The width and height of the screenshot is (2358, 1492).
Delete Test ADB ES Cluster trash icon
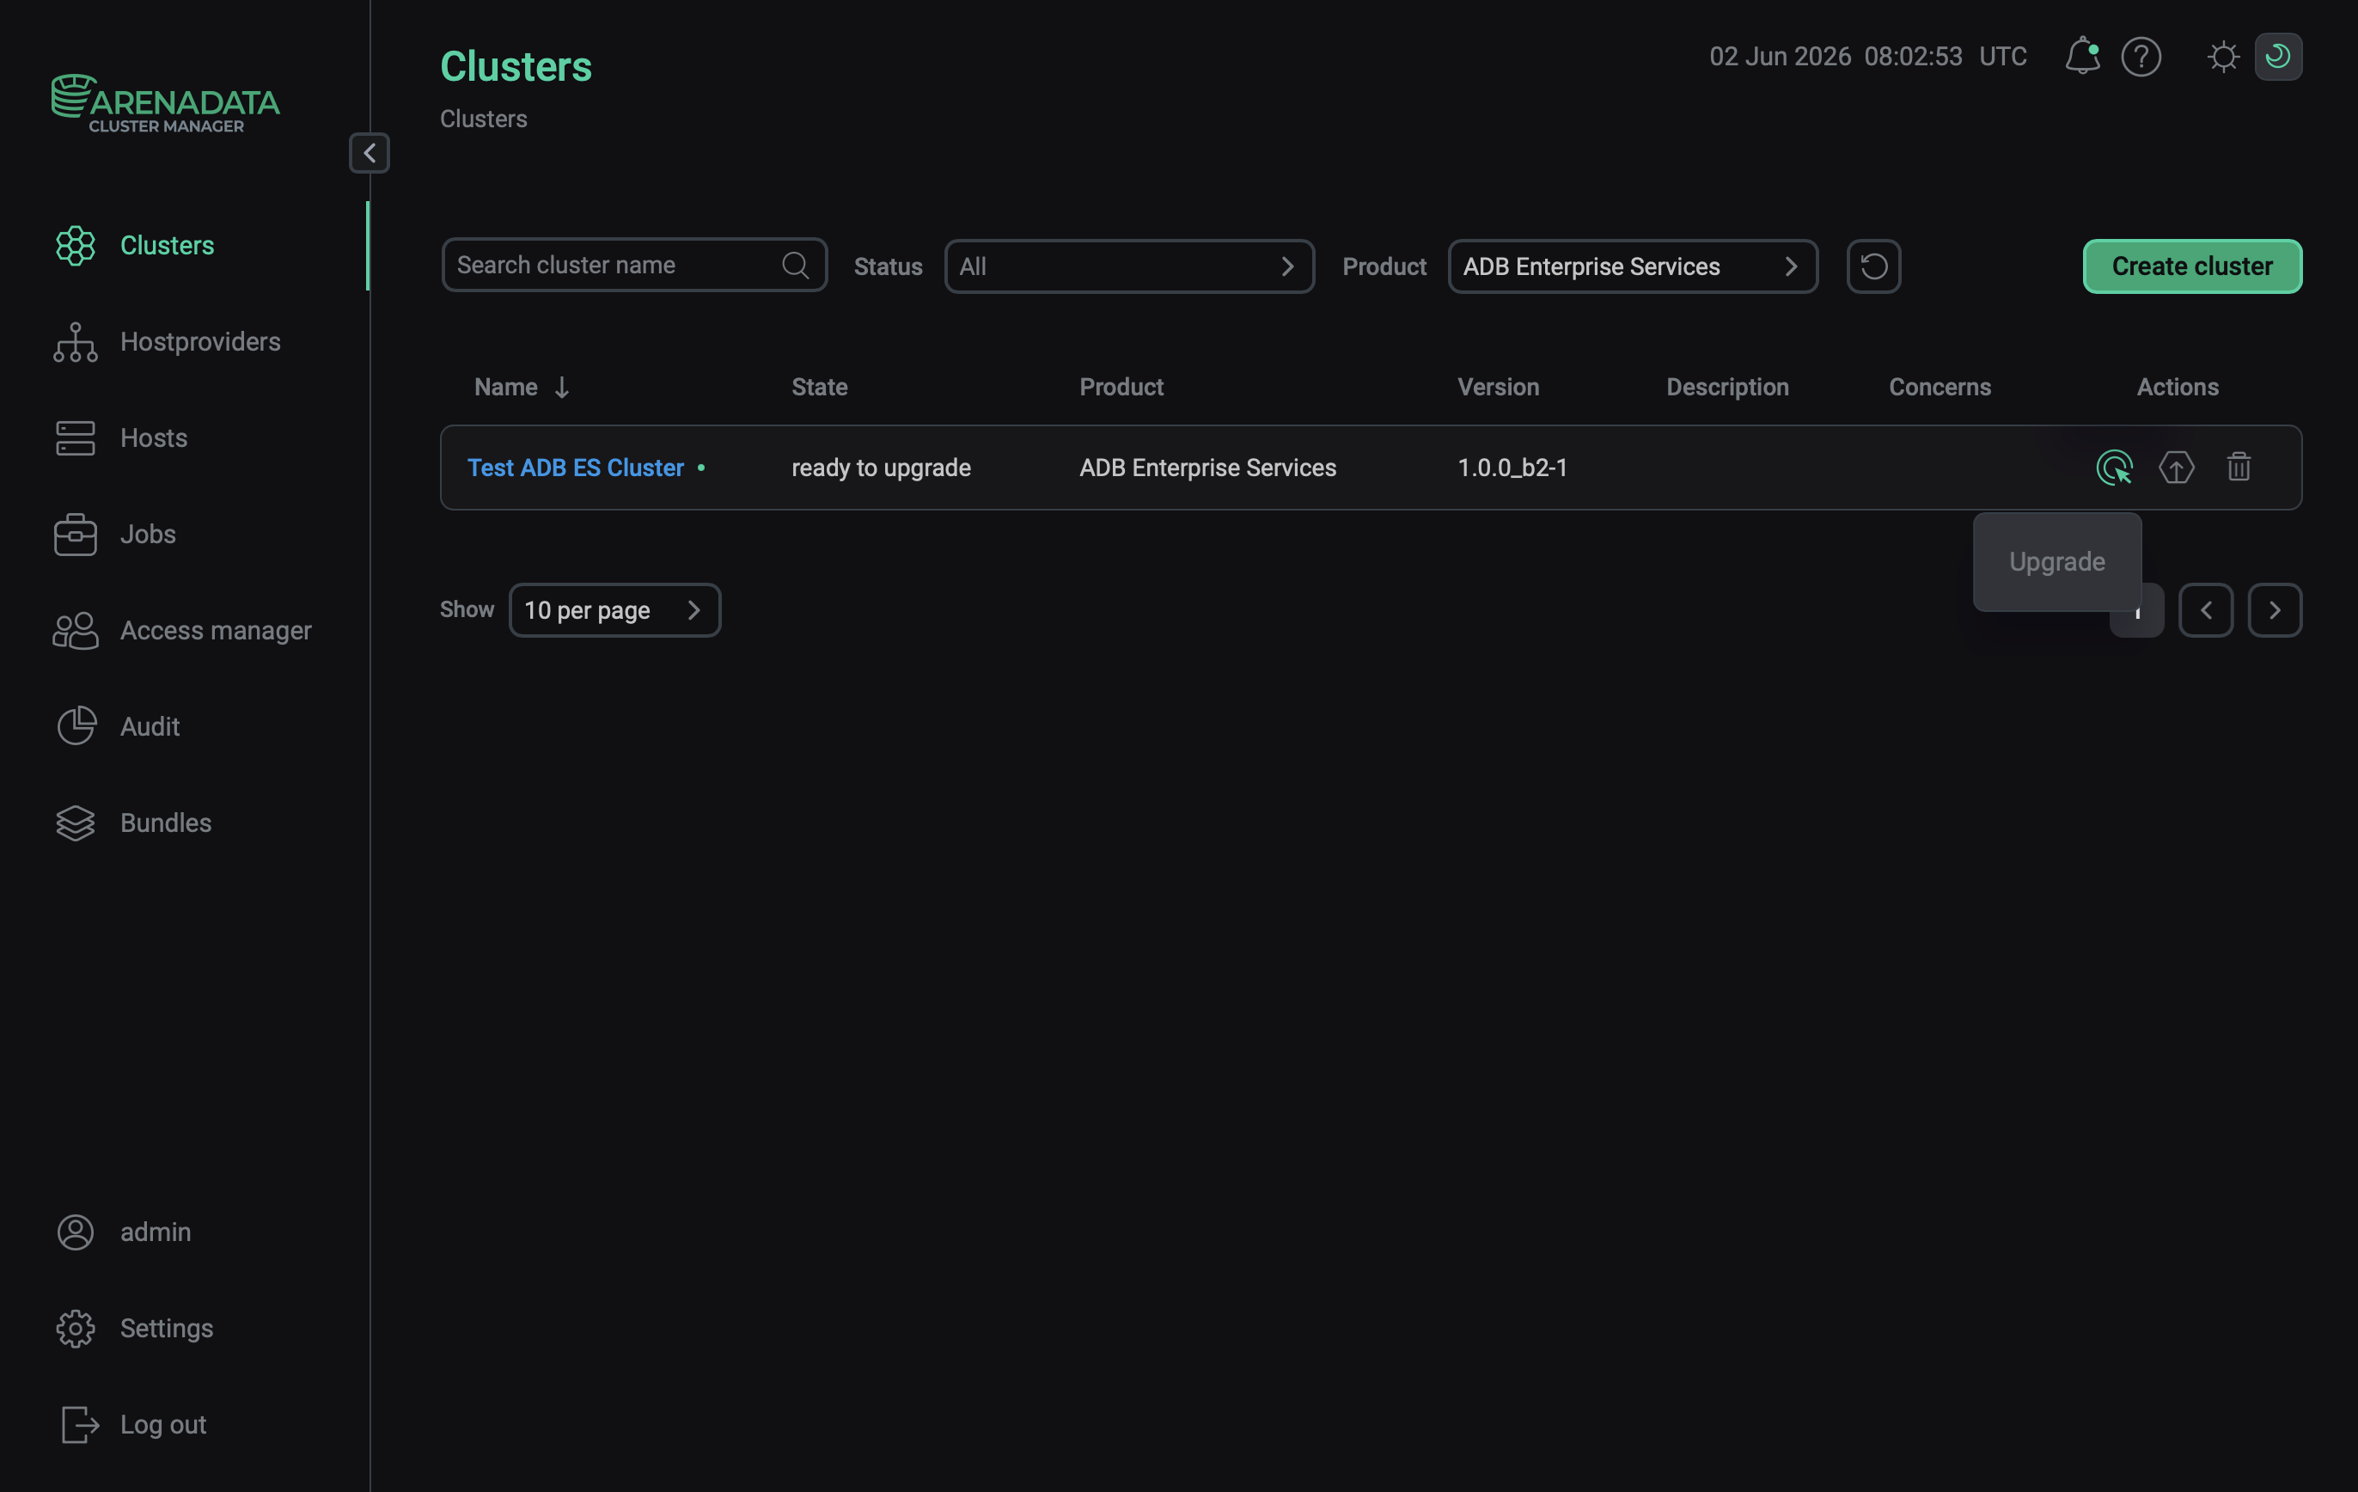tap(2239, 468)
